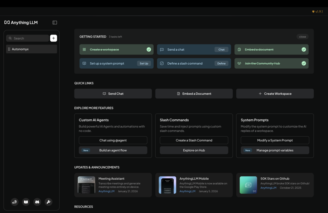
Task: Click inside the workspace Search field
Action: click(27, 38)
